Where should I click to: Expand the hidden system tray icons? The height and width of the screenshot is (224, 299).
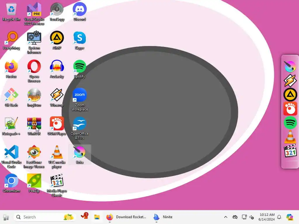226,217
